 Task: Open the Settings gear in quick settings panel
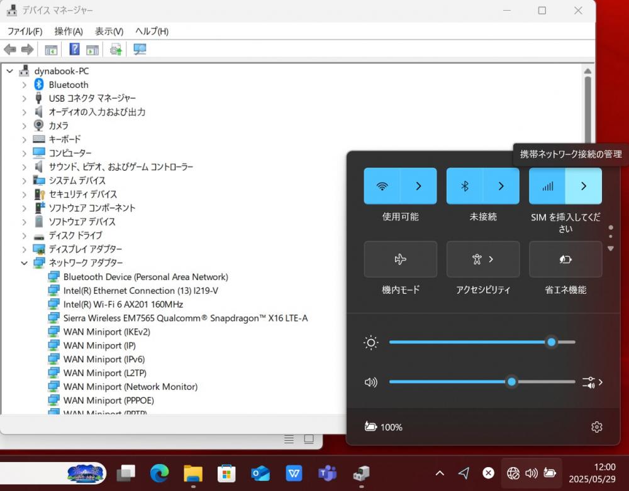pyautogui.click(x=596, y=427)
